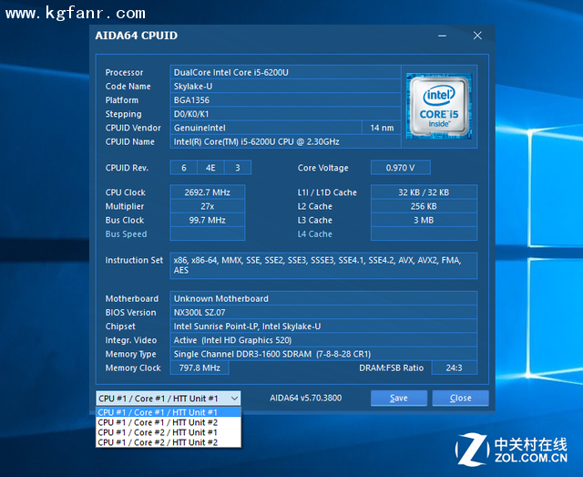Select the GenuineIntel vendor field
The height and width of the screenshot is (477, 583).
[x=265, y=128]
